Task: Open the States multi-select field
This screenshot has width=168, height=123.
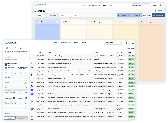Action: pyautogui.click(x=16, y=108)
